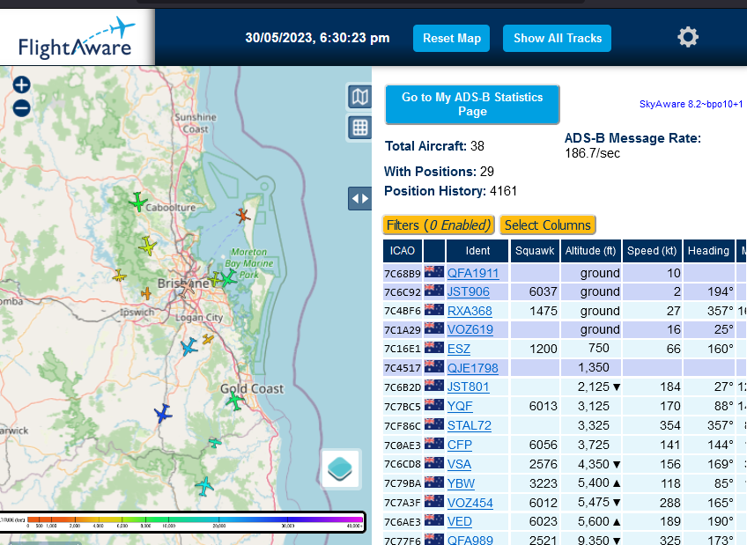Select the green aircraft at Gold Coast
This screenshot has height=545, width=747.
(x=235, y=401)
